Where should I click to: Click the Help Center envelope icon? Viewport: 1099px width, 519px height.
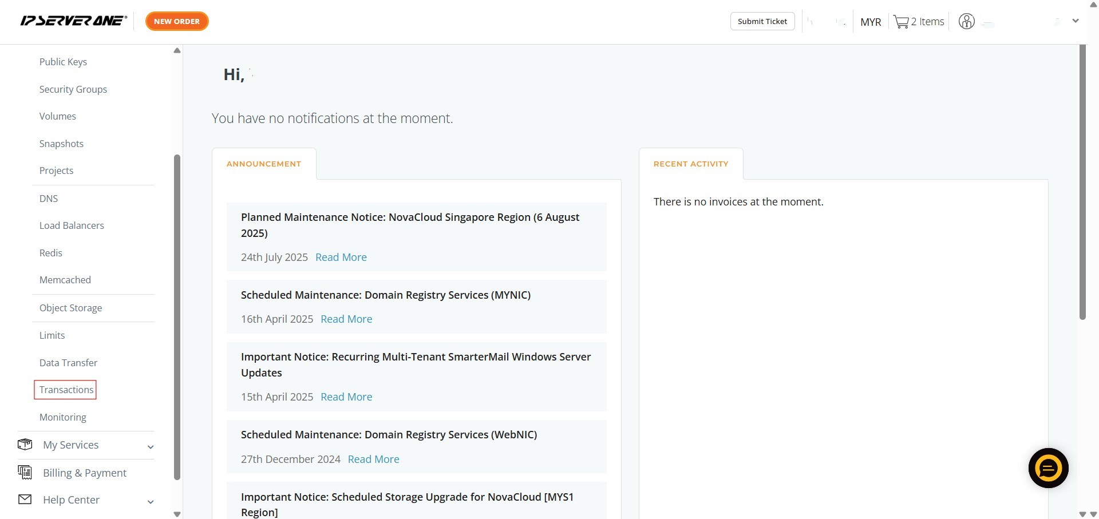coord(25,500)
